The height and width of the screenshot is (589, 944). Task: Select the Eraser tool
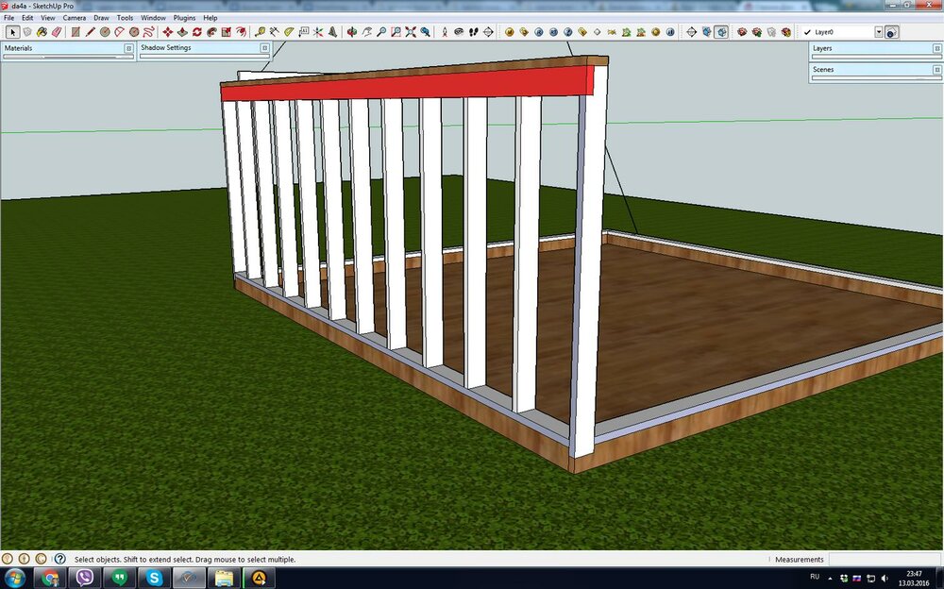click(56, 32)
